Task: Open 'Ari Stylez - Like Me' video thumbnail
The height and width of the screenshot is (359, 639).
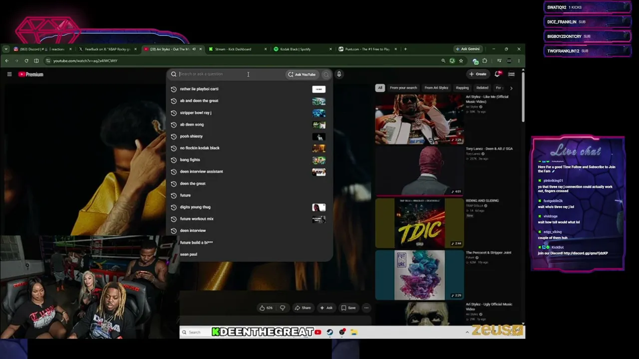Action: 419,119
